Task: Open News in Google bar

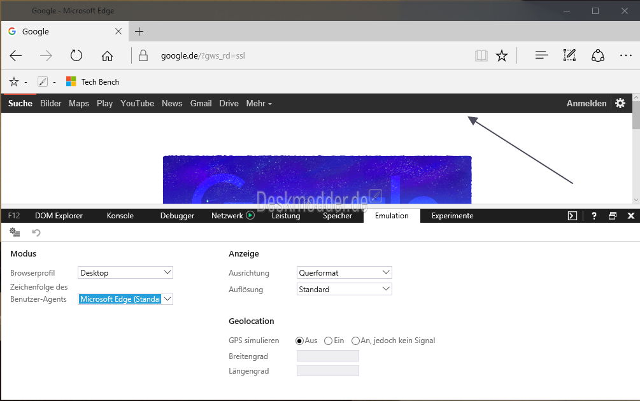Action: 172,104
